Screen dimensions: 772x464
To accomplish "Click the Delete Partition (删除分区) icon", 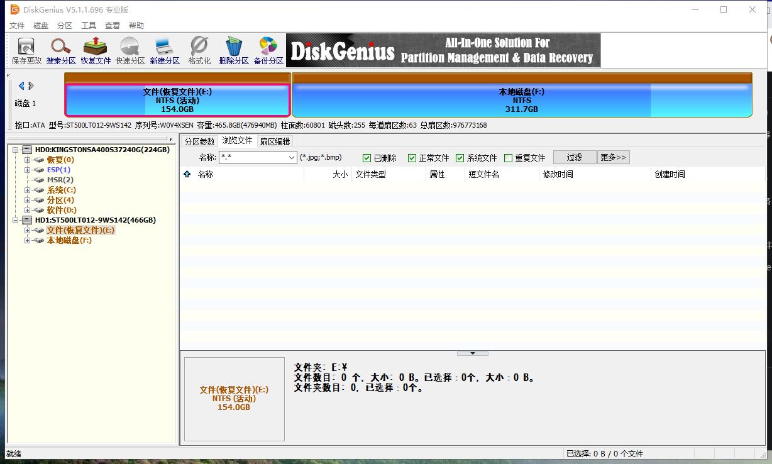I will click(x=234, y=51).
